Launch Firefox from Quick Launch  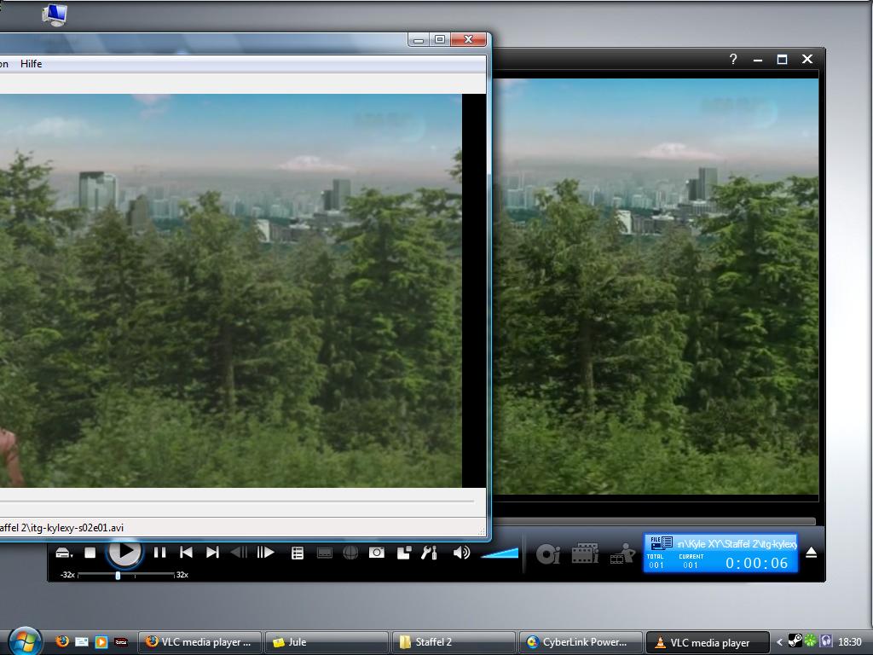[61, 641]
